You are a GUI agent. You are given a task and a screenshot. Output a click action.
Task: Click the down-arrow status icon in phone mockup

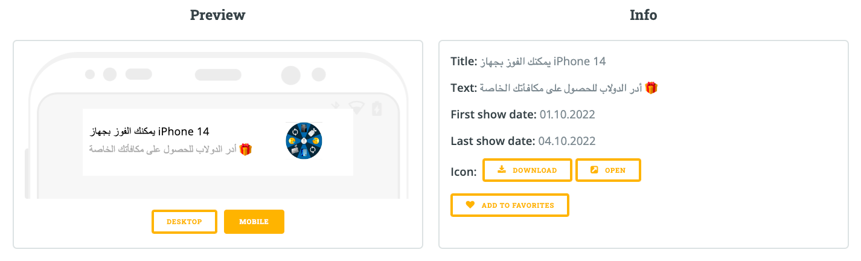click(x=337, y=105)
